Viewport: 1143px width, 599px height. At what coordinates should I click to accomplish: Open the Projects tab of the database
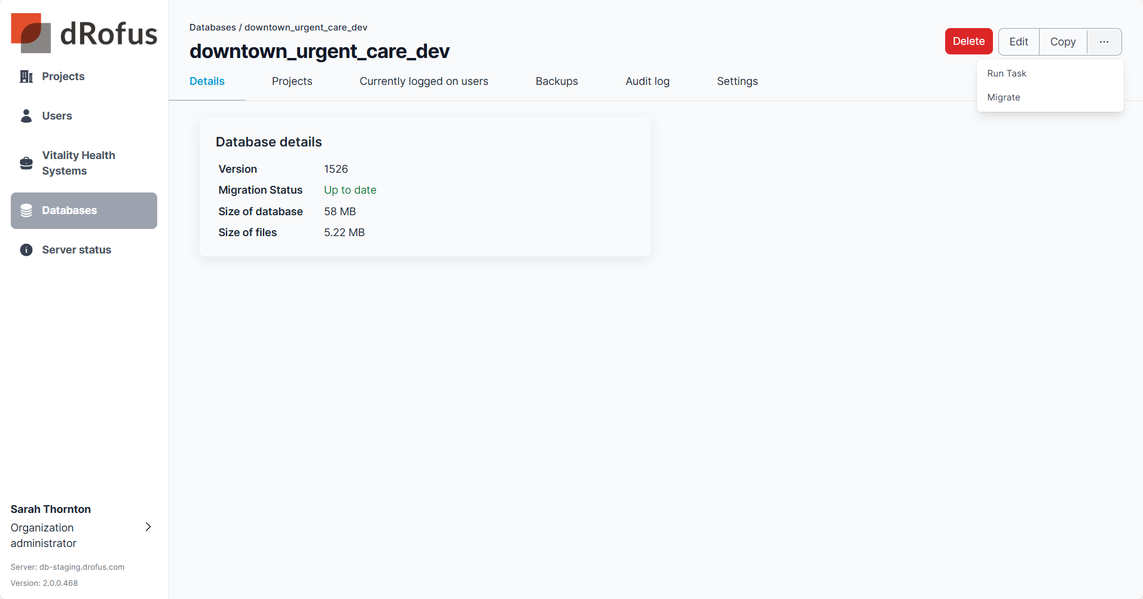pyautogui.click(x=292, y=81)
